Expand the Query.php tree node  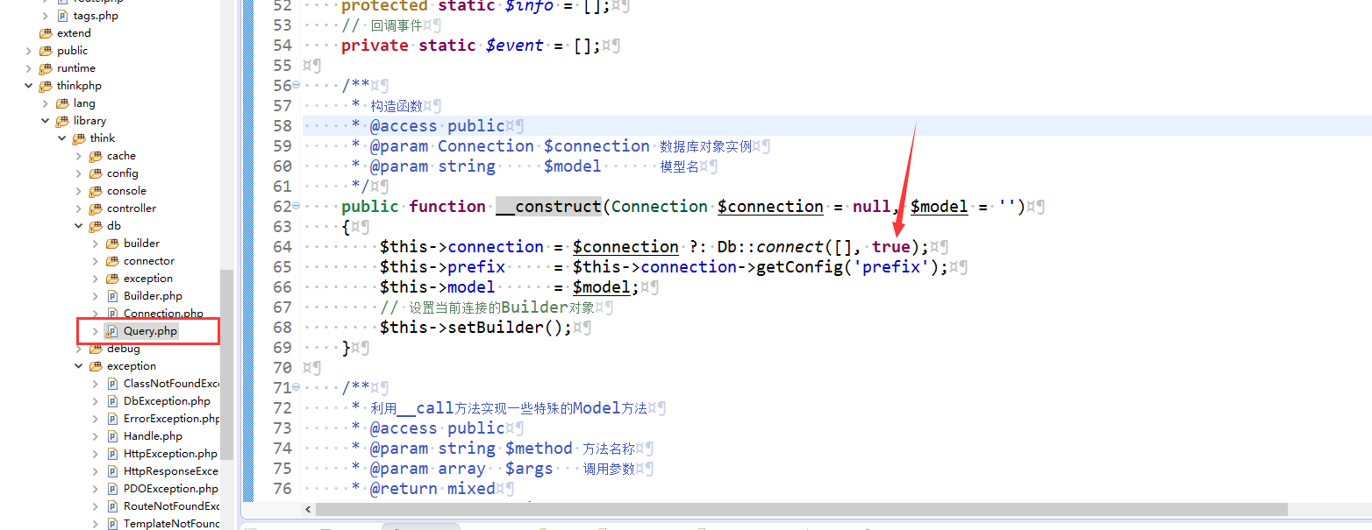tap(96, 331)
